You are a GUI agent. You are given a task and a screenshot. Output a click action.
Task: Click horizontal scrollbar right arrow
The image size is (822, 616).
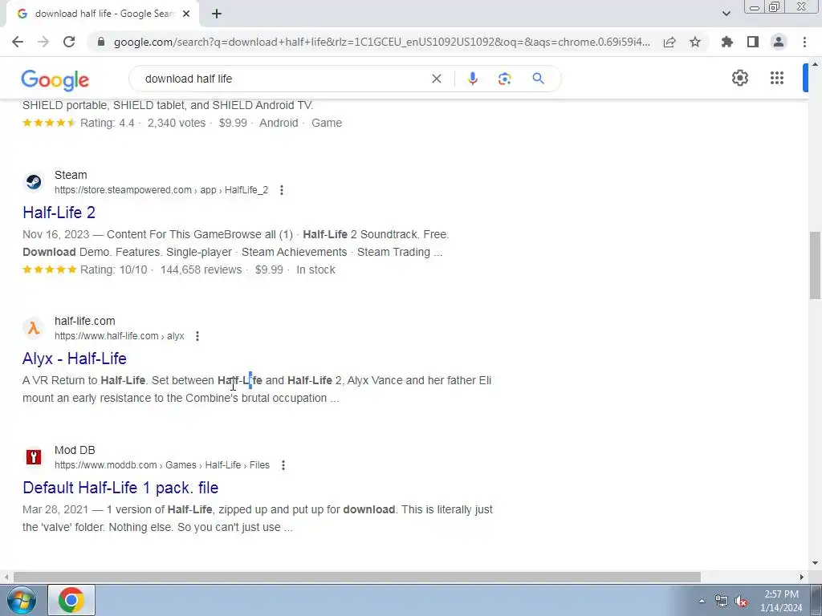(x=802, y=577)
